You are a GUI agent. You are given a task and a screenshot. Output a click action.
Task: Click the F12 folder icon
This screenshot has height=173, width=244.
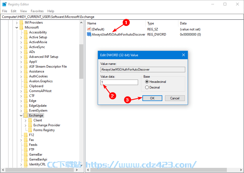pos(26,135)
